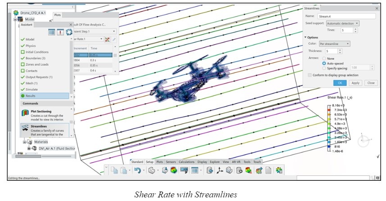Viewport: 386px width, 201px height.
Task: Click the view compass robot icon
Action: pyautogui.click(x=364, y=141)
